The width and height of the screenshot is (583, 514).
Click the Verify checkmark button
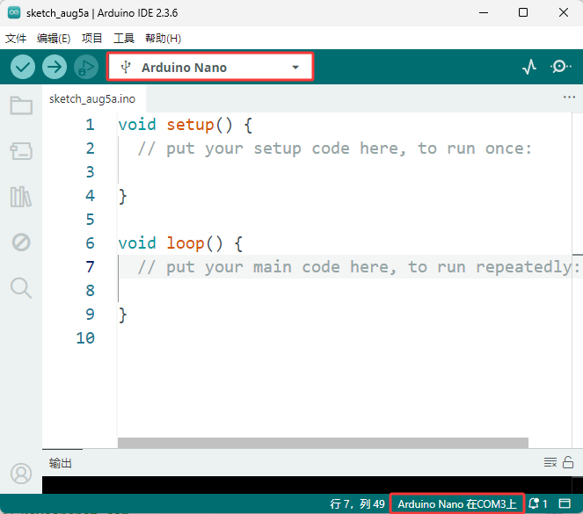23,68
